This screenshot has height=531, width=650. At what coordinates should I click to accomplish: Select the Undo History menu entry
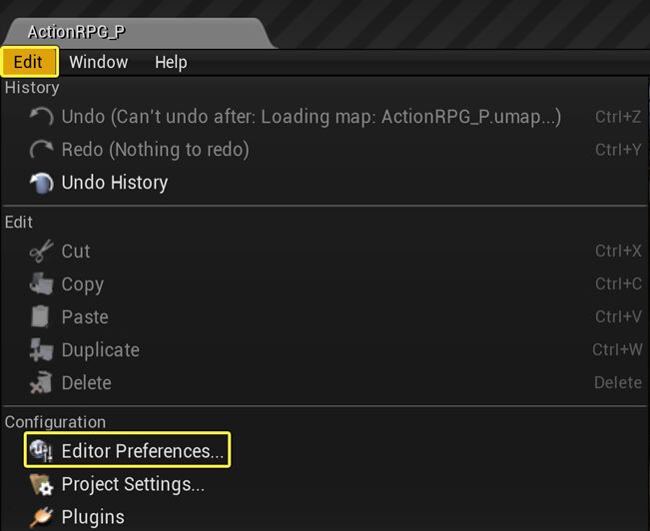[x=114, y=183]
